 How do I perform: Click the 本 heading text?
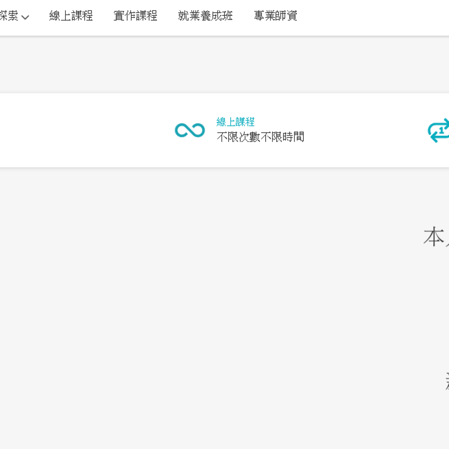click(435, 237)
